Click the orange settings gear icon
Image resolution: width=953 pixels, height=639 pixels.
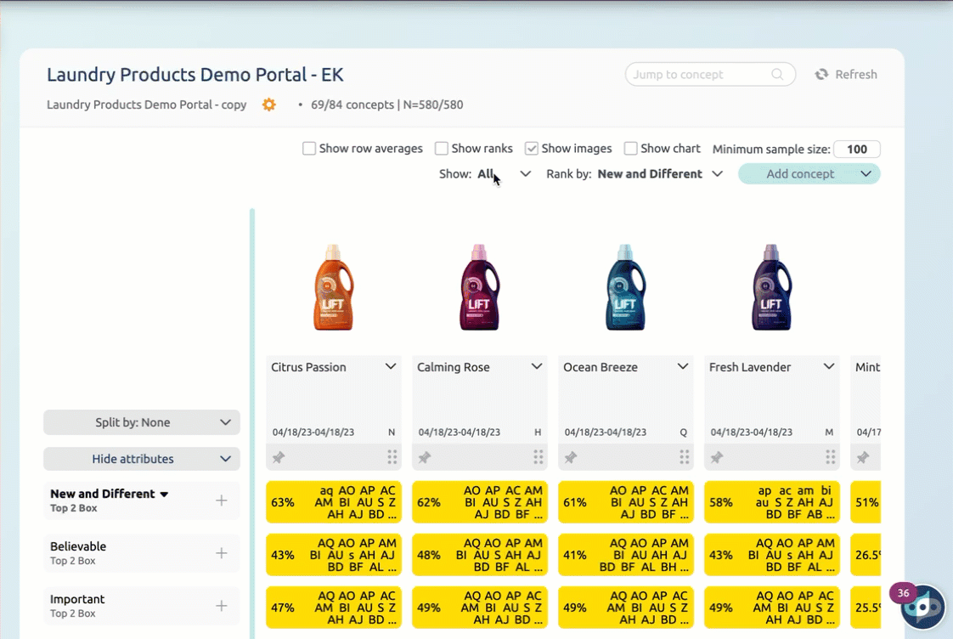click(x=269, y=105)
